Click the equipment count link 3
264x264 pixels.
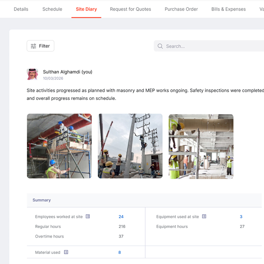click(x=241, y=216)
